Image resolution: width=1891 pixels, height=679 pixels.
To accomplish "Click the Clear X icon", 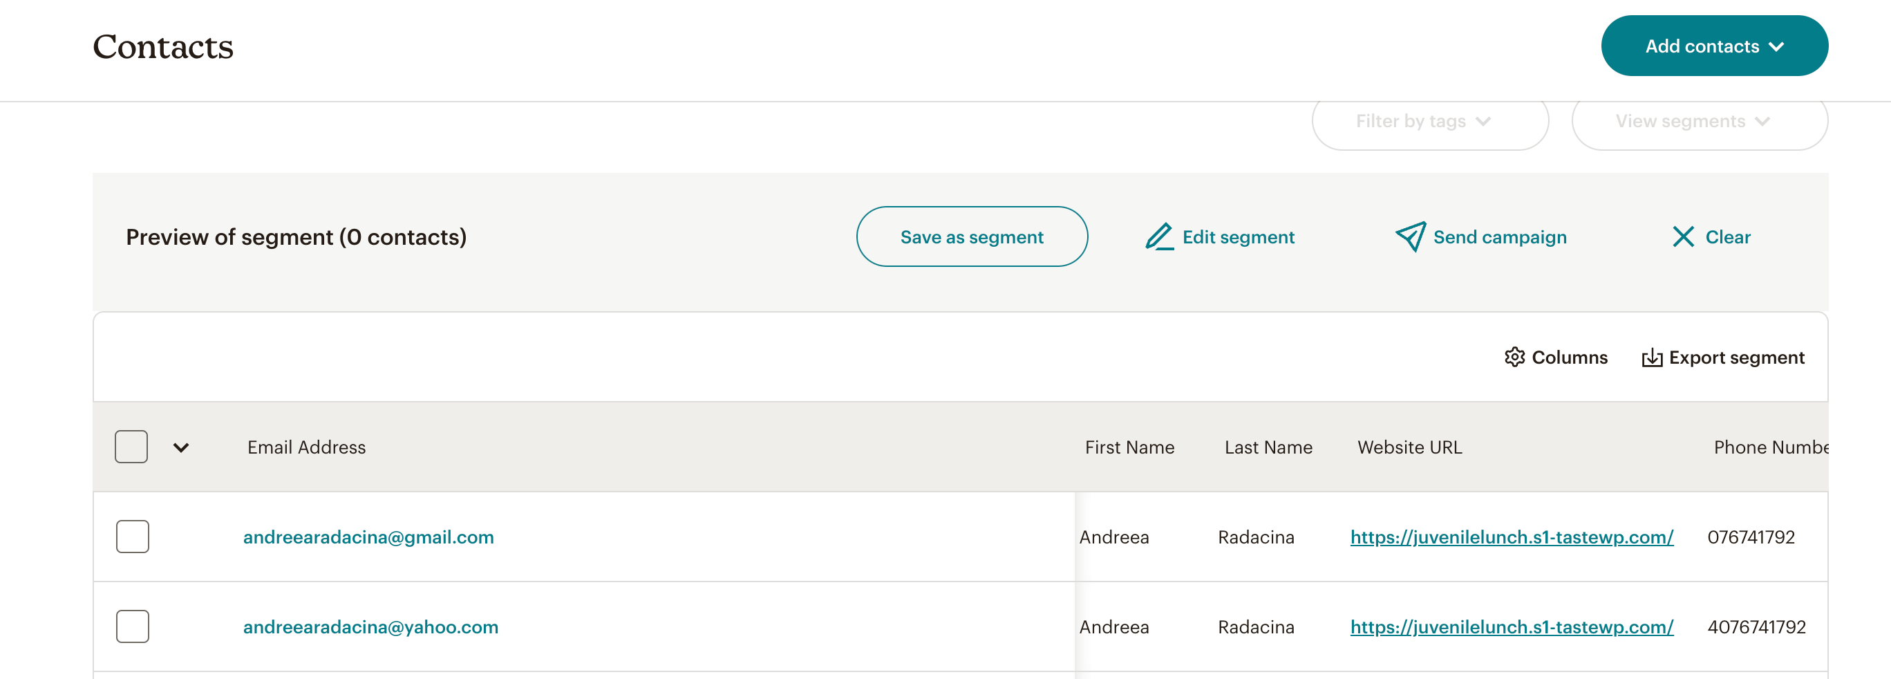I will click(x=1682, y=237).
